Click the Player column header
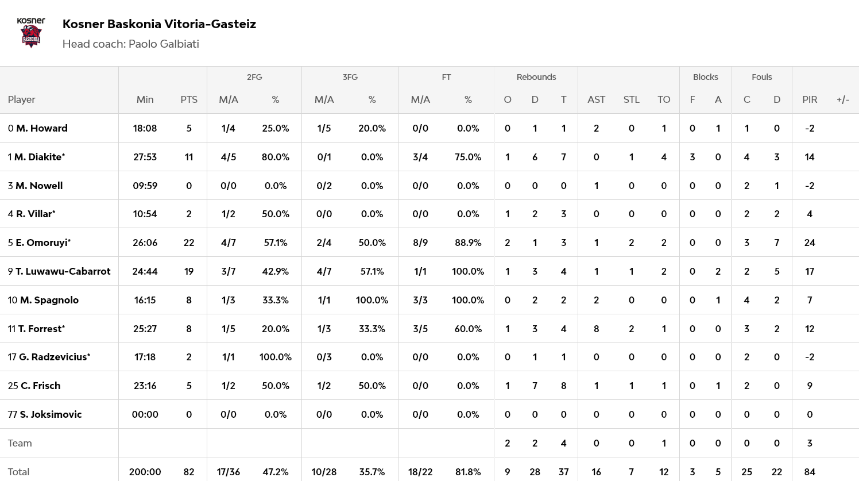 [x=22, y=99]
